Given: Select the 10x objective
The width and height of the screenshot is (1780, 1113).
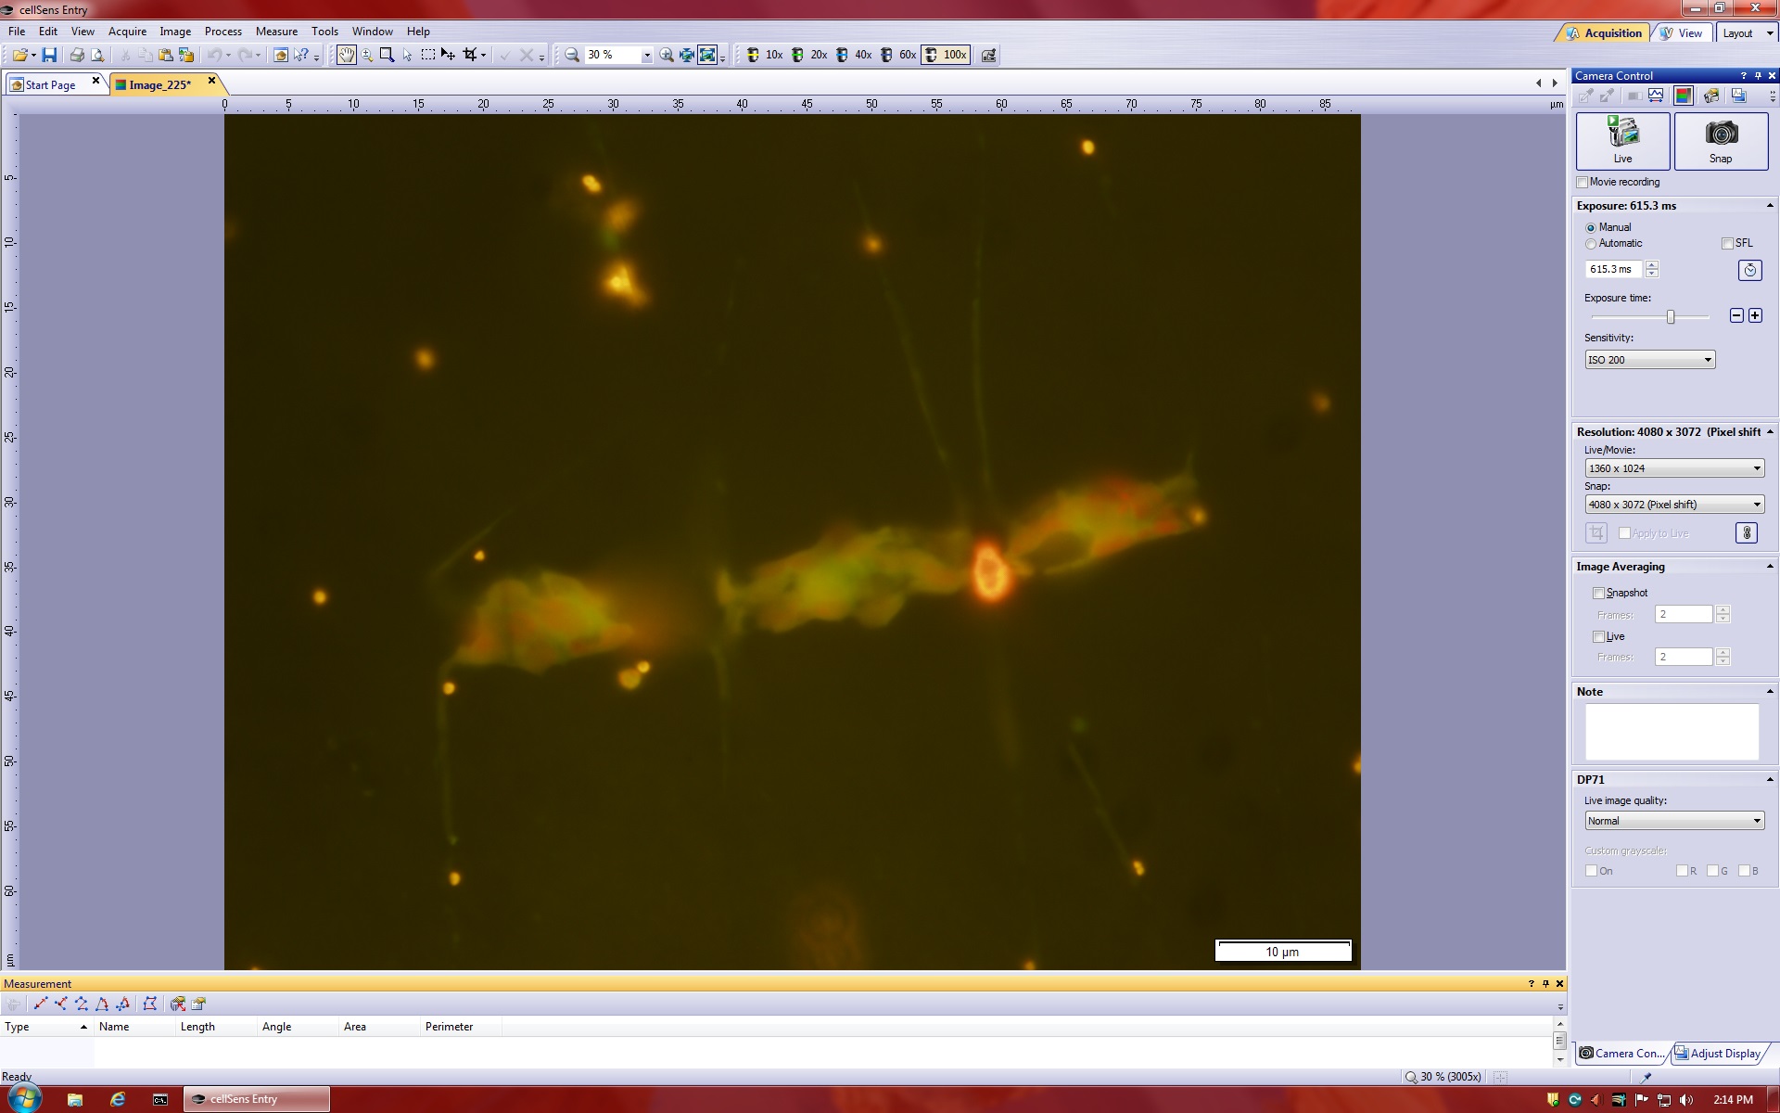Looking at the screenshot, I should click(x=765, y=56).
